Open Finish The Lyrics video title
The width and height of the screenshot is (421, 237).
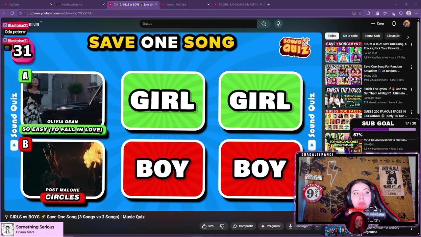pos(385,91)
